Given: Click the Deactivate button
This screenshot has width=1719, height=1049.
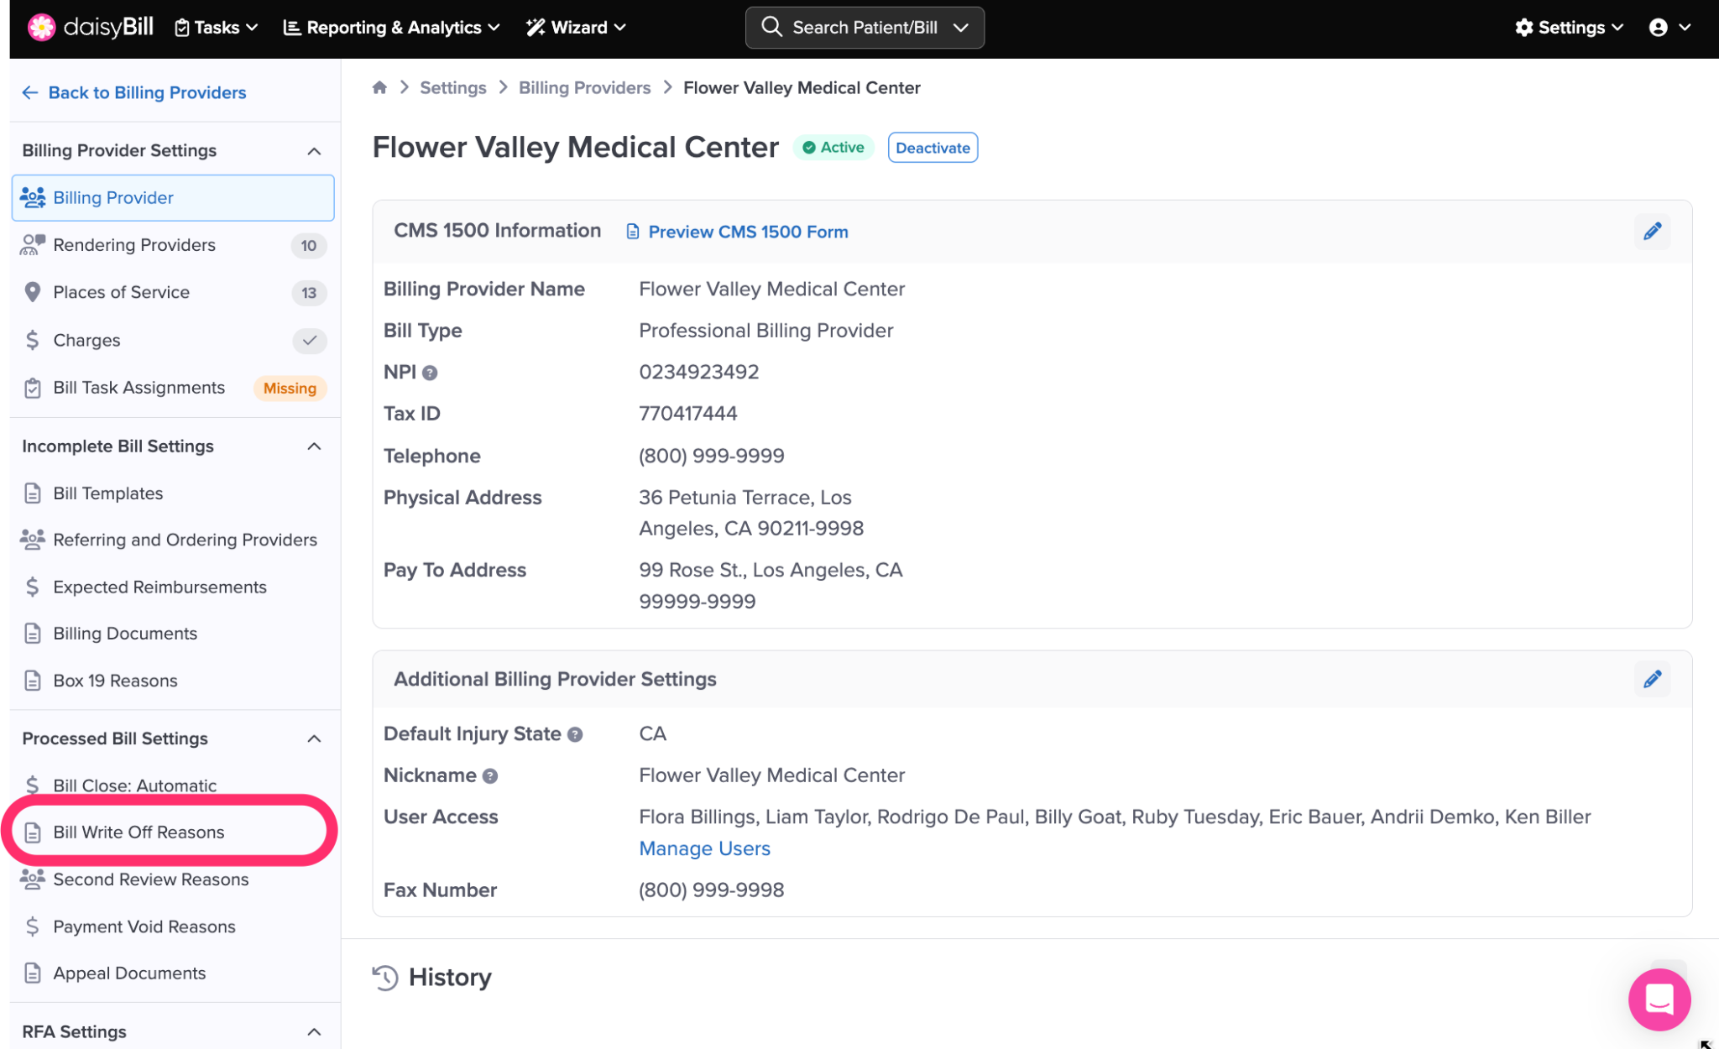Looking at the screenshot, I should (932, 148).
